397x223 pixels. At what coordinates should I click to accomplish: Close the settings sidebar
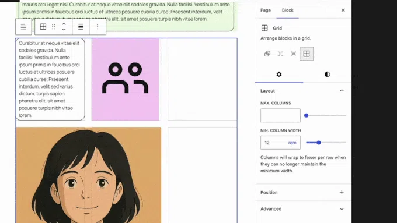[x=343, y=10]
